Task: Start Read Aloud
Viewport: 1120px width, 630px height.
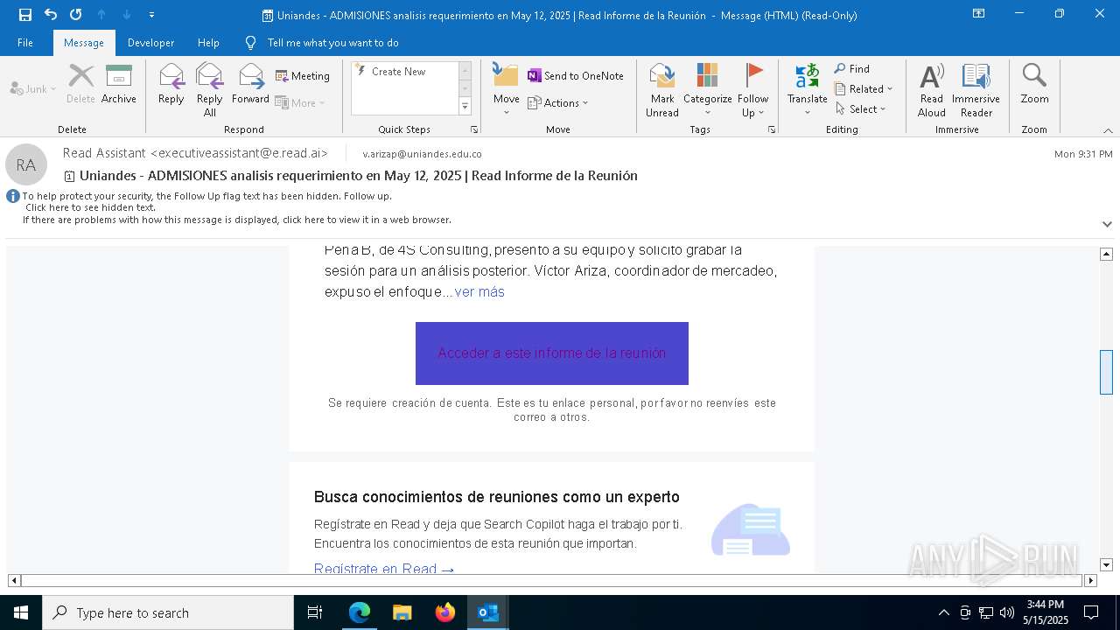Action: click(932, 90)
